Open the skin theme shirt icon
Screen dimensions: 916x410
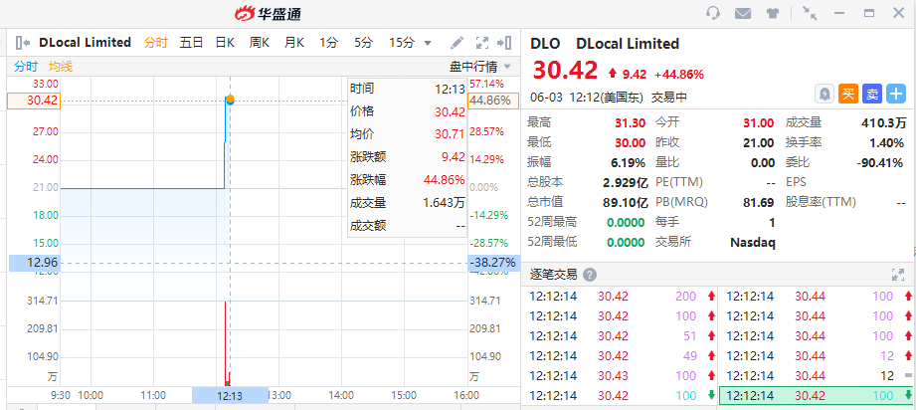point(773,13)
